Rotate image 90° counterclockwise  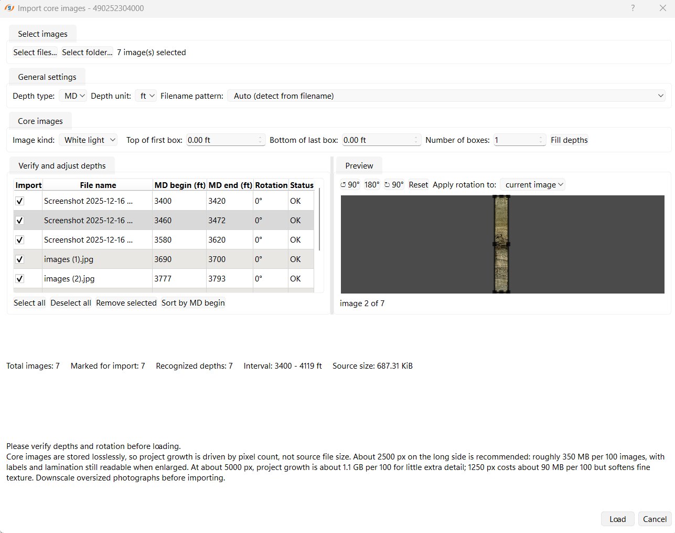coord(350,185)
